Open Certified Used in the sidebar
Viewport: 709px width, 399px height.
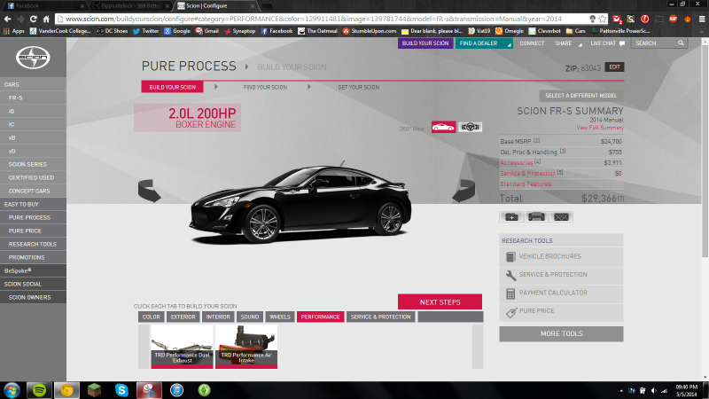(33, 178)
